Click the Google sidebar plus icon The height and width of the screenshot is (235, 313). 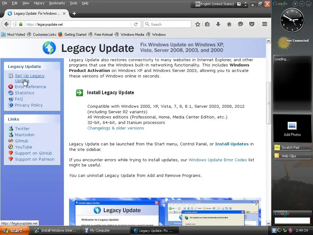tap(295, 4)
